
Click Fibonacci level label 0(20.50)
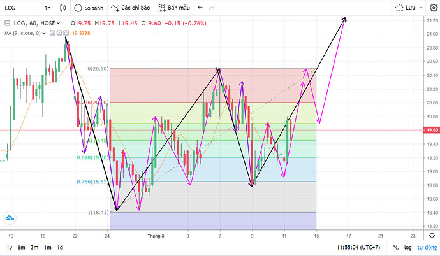[98, 69]
